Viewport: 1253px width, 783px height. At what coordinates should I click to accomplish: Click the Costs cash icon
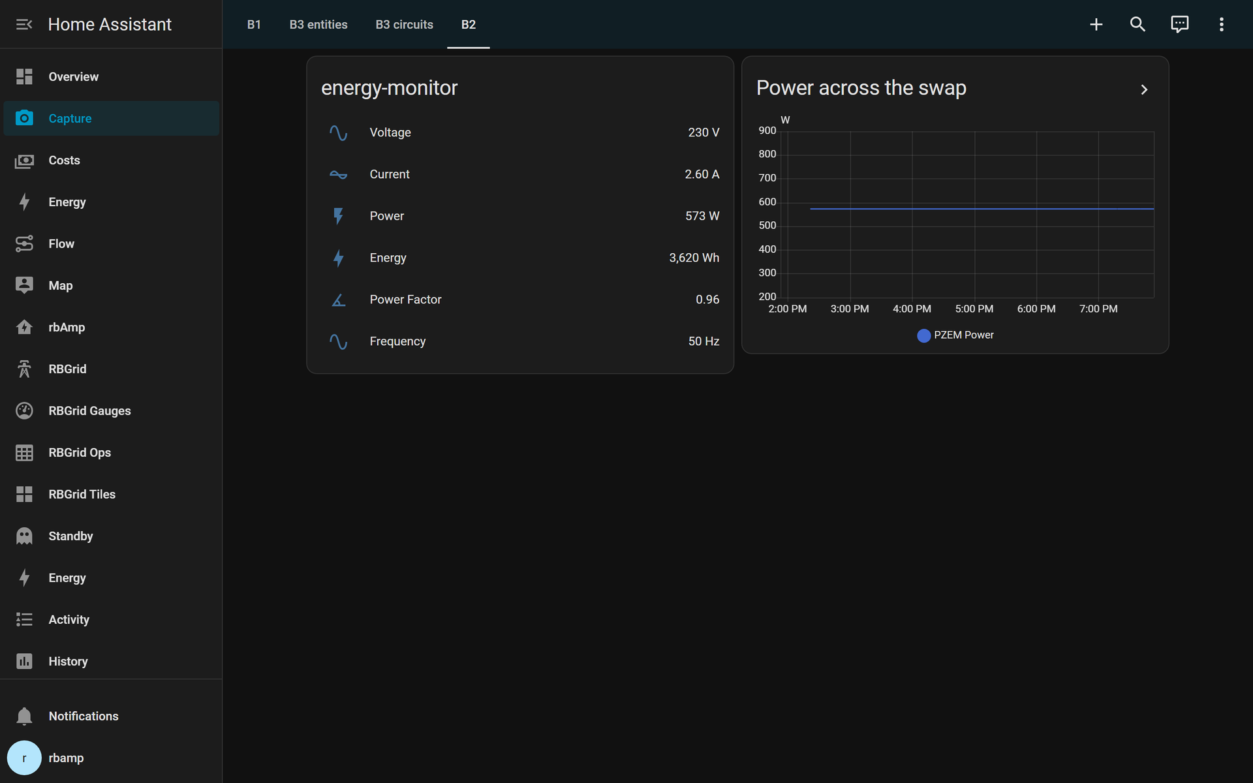point(24,160)
